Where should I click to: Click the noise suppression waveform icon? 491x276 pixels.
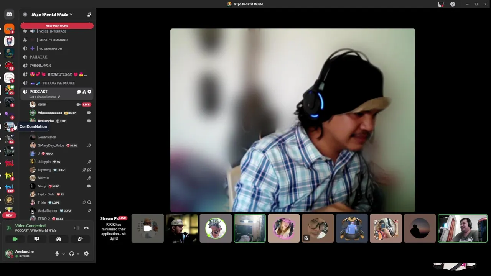tap(77, 228)
